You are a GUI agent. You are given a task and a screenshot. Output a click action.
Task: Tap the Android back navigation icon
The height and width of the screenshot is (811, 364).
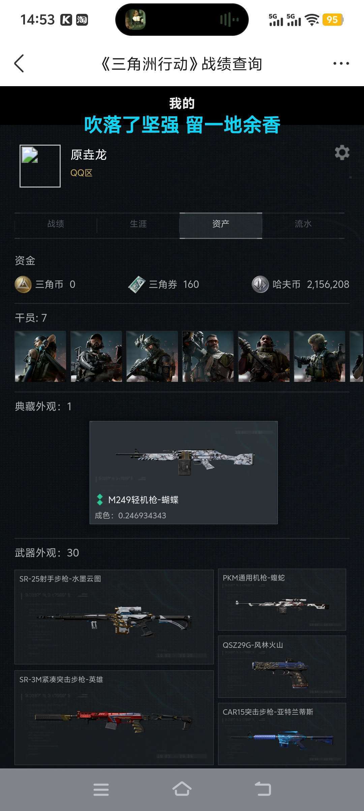(263, 789)
